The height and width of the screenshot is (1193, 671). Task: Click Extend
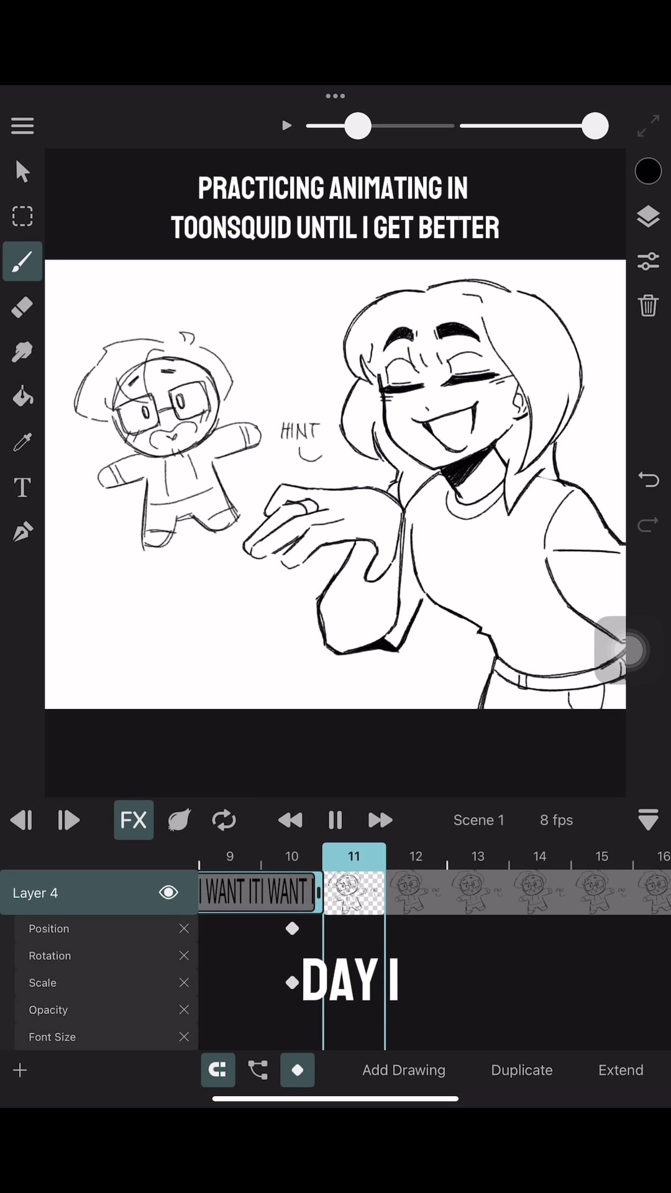point(621,1070)
